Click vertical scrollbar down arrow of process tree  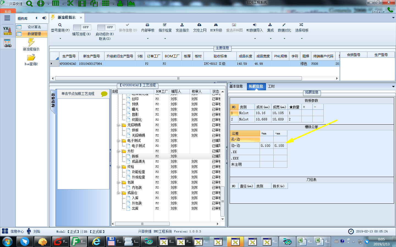pos(222,219)
